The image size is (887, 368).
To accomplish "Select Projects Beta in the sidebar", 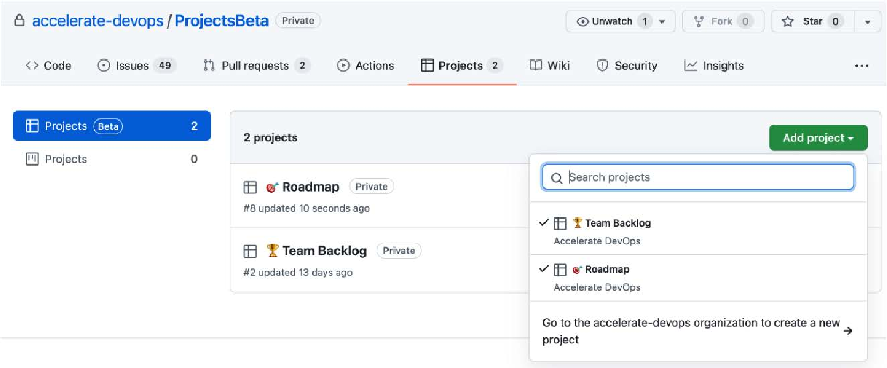I will coord(111,126).
